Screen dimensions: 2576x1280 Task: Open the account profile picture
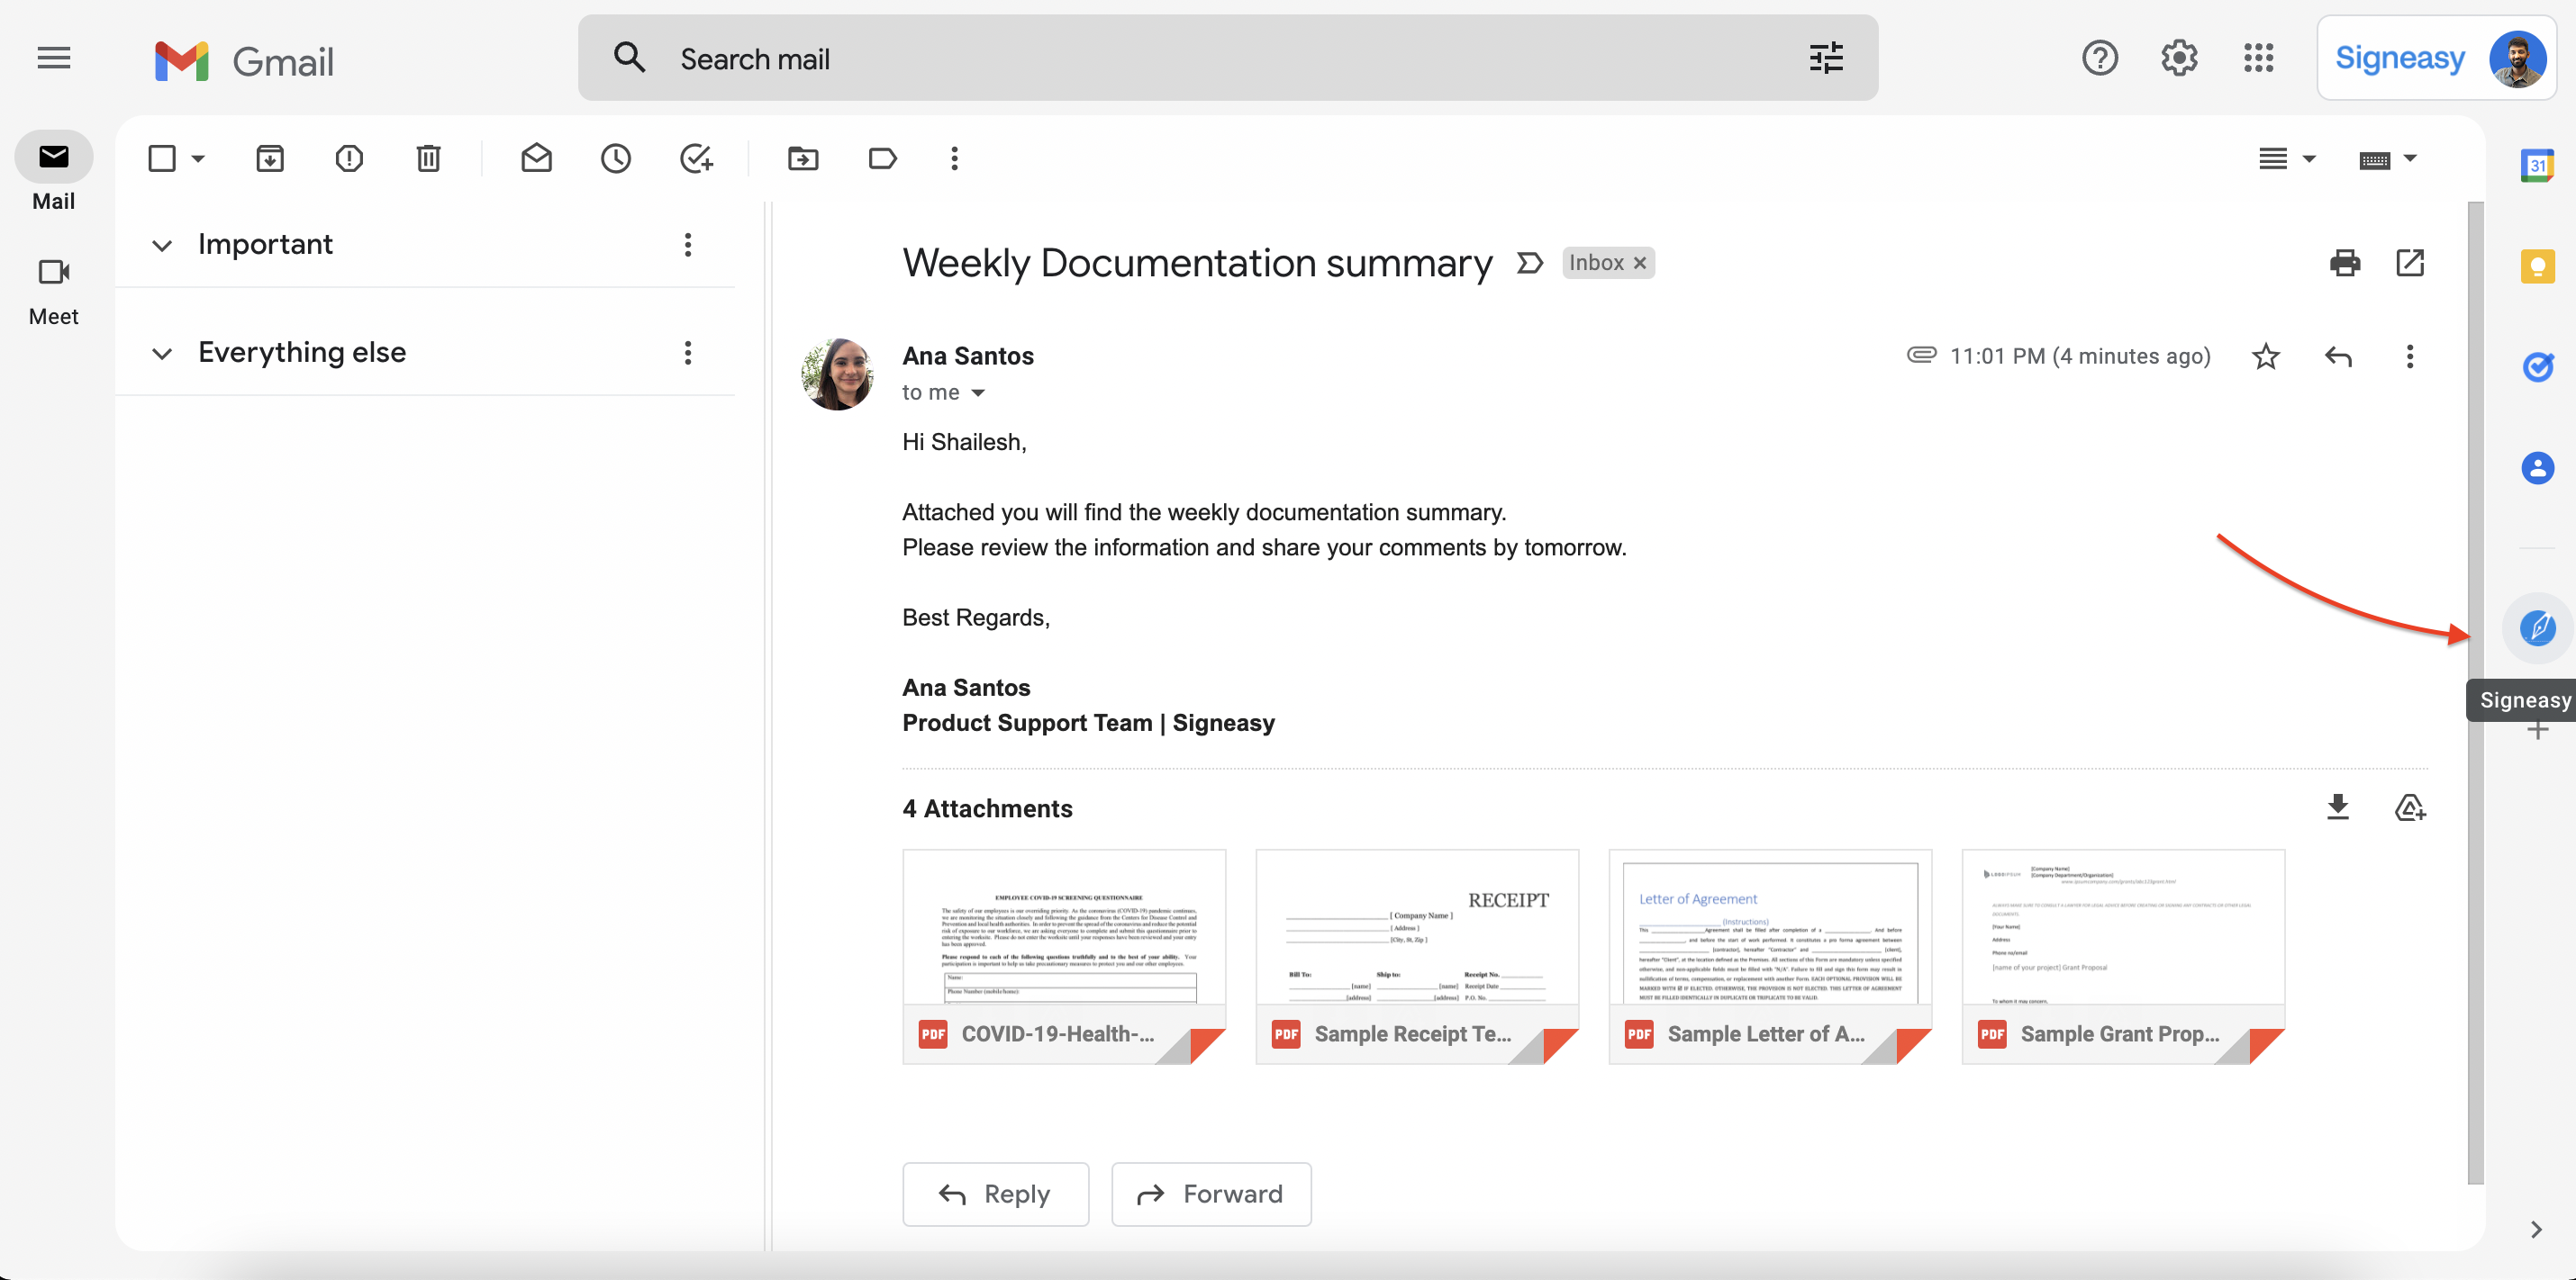tap(2517, 59)
